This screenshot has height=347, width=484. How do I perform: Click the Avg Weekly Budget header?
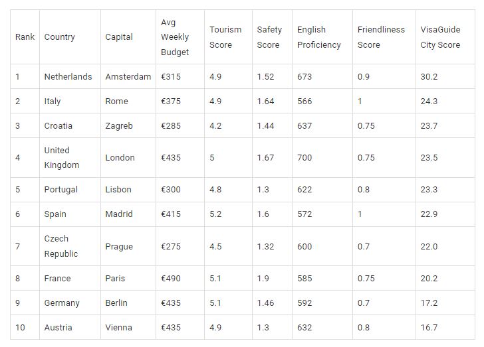point(180,37)
